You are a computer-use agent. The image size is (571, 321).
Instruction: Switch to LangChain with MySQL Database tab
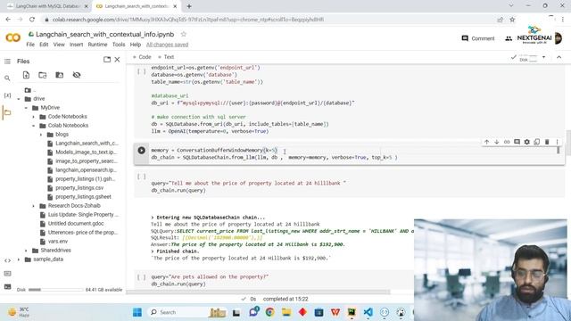point(47,6)
